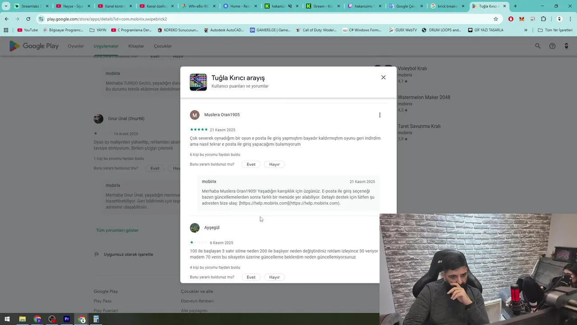This screenshot has width=577, height=325.
Task: Open OBS Studio from taskbar
Action: [x=52, y=319]
